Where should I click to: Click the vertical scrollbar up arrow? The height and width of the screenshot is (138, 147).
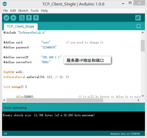click(143, 32)
